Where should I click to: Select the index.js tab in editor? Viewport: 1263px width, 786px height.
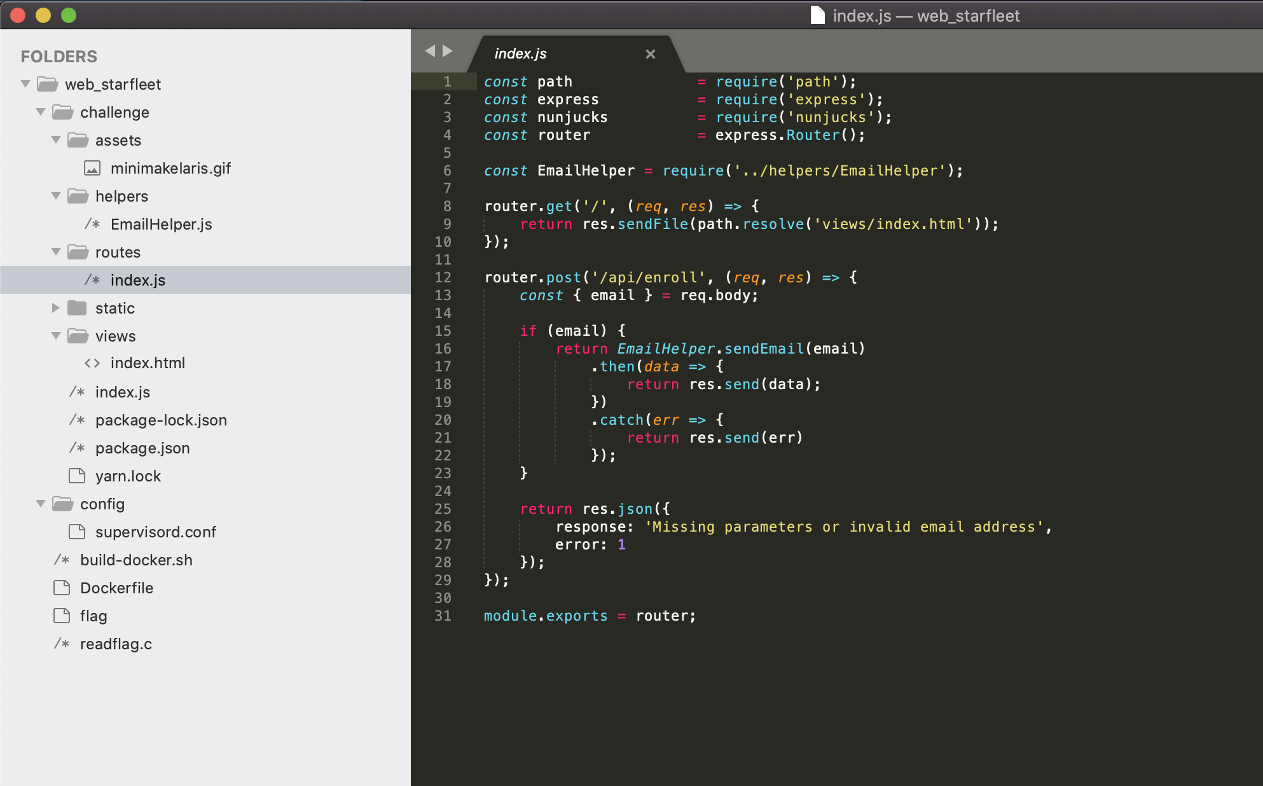(555, 53)
